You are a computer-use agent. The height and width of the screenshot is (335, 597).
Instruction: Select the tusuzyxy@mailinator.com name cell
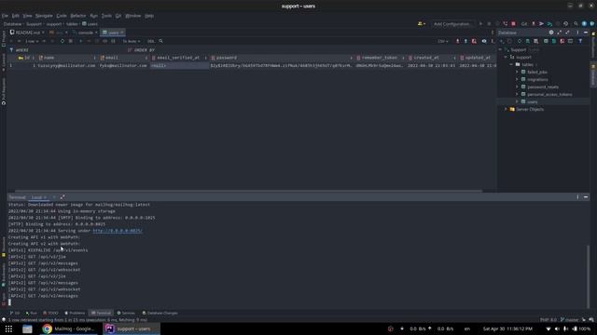click(x=66, y=66)
